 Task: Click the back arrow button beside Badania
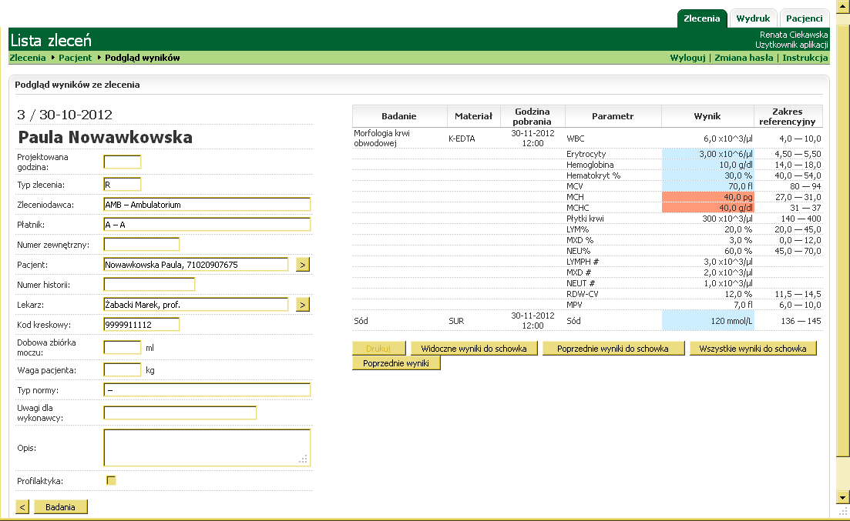click(x=22, y=507)
